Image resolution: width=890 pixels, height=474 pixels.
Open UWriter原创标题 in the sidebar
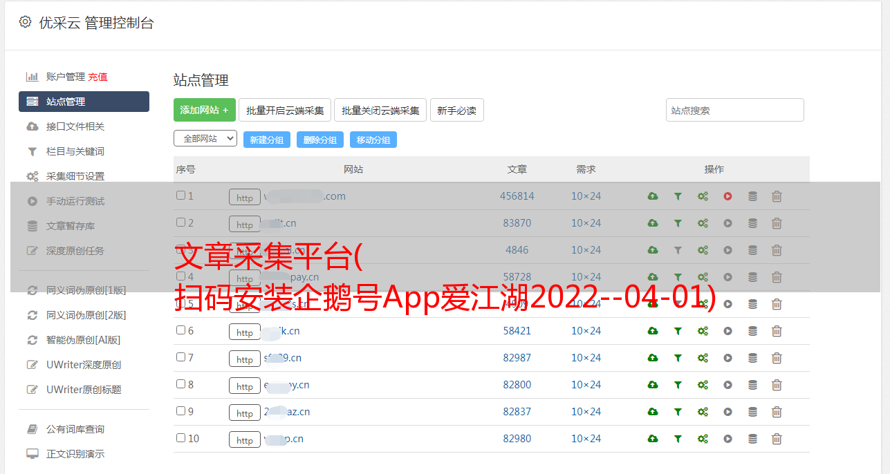click(84, 390)
